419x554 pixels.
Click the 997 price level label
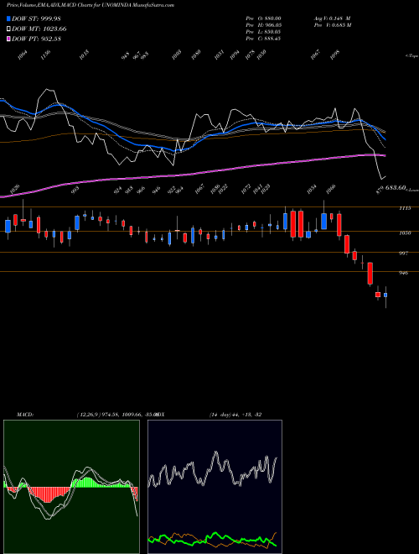tap(403, 253)
